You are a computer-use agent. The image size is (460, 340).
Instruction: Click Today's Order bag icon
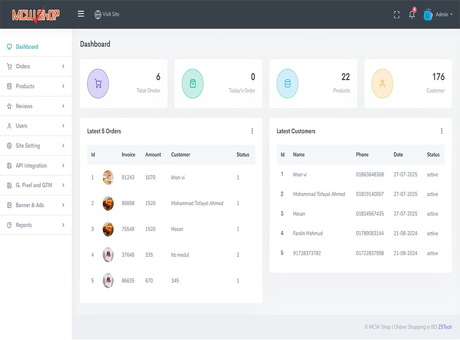[x=192, y=83]
